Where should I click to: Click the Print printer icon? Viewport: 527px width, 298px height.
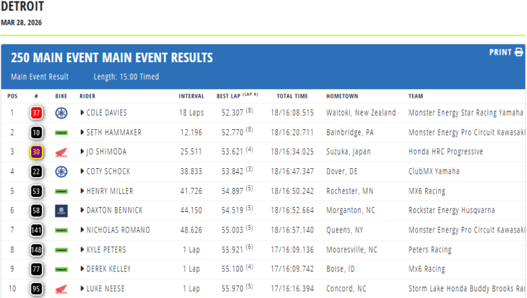tap(519, 53)
